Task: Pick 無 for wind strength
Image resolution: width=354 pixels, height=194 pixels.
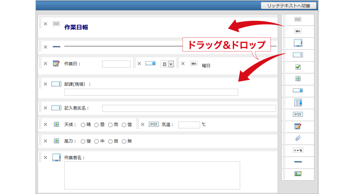Action: pos(124,141)
